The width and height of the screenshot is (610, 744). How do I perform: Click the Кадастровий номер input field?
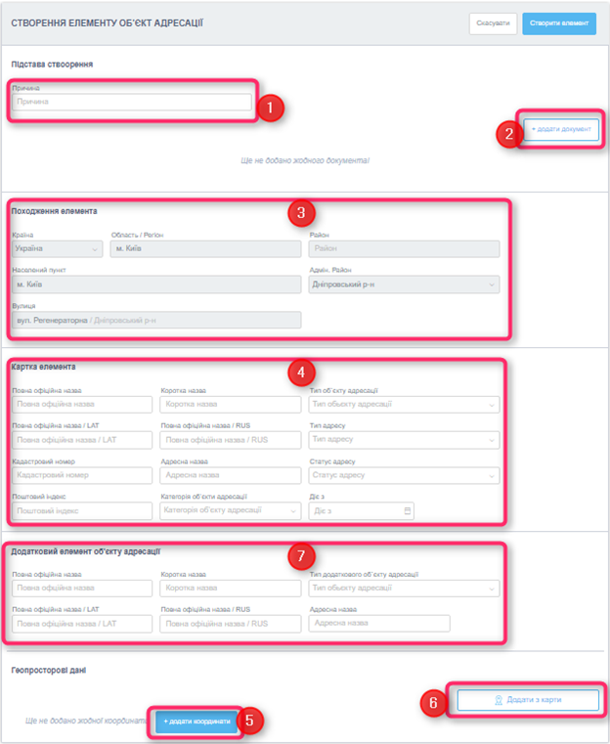[x=82, y=475]
